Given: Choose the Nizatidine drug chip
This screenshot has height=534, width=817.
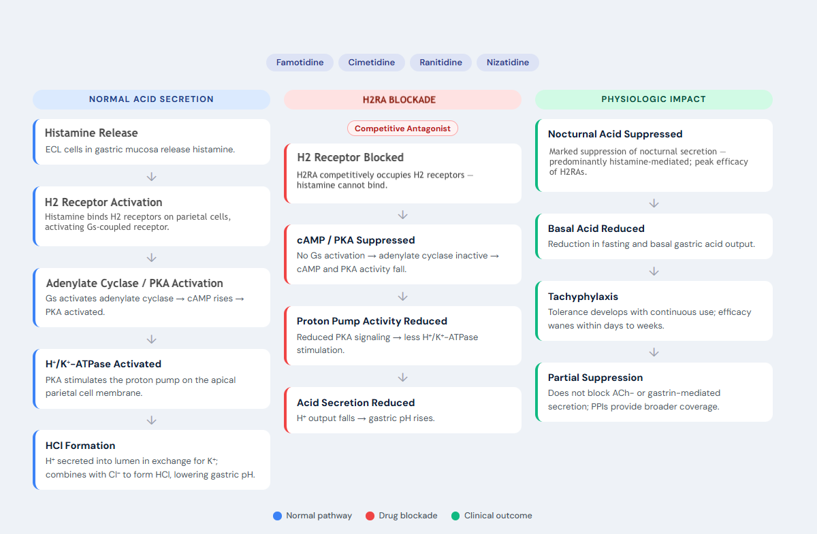Looking at the screenshot, I should point(508,63).
